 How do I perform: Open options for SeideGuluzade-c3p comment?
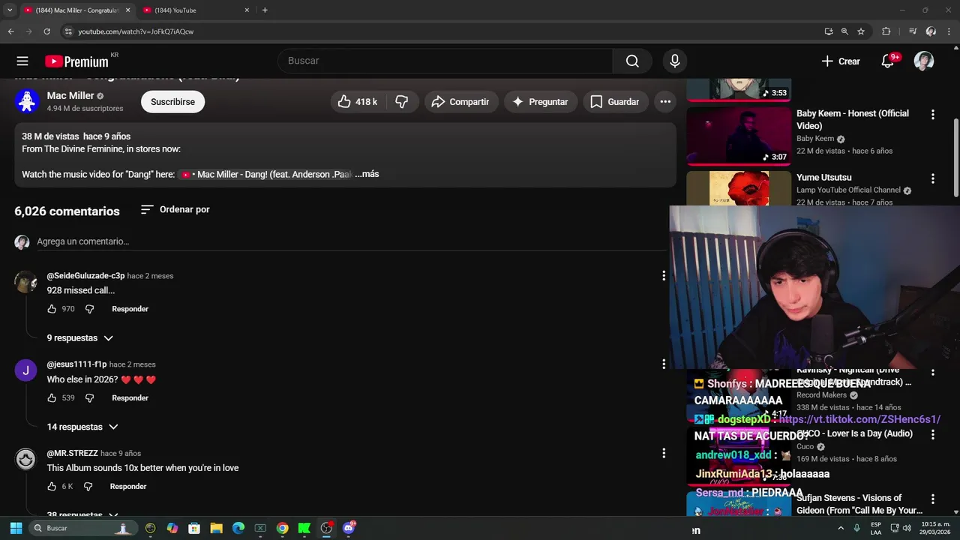664,276
